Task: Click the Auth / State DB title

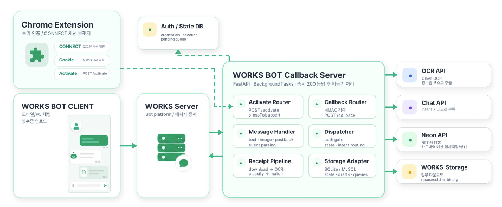Action: (x=182, y=26)
